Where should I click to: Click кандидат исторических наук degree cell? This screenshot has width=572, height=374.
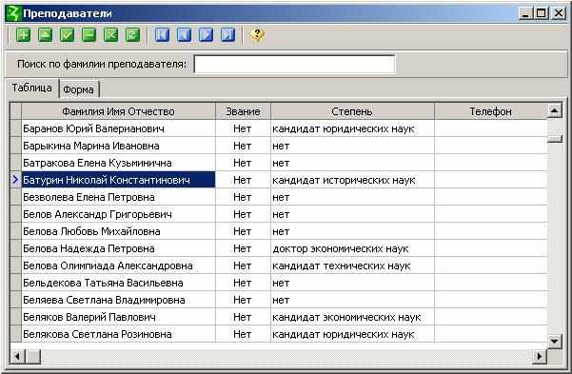pyautogui.click(x=352, y=180)
